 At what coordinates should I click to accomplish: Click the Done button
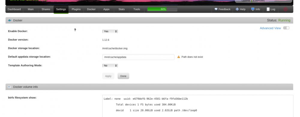coord(123,76)
